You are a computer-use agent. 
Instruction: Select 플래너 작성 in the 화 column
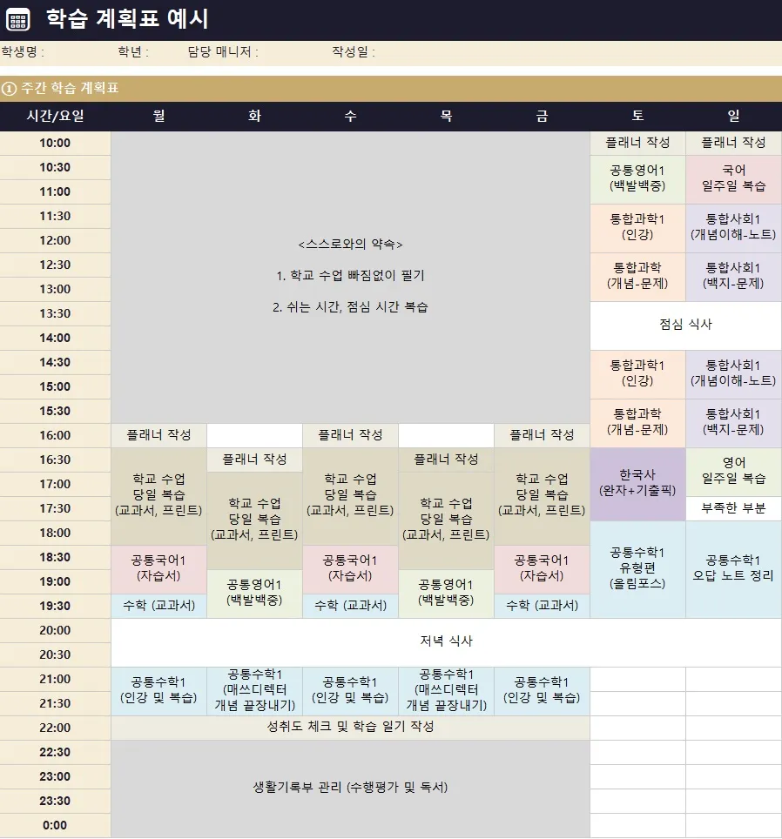coord(255,460)
